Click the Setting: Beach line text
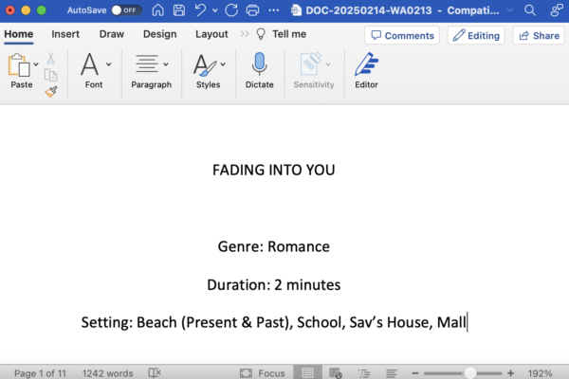 point(274,322)
